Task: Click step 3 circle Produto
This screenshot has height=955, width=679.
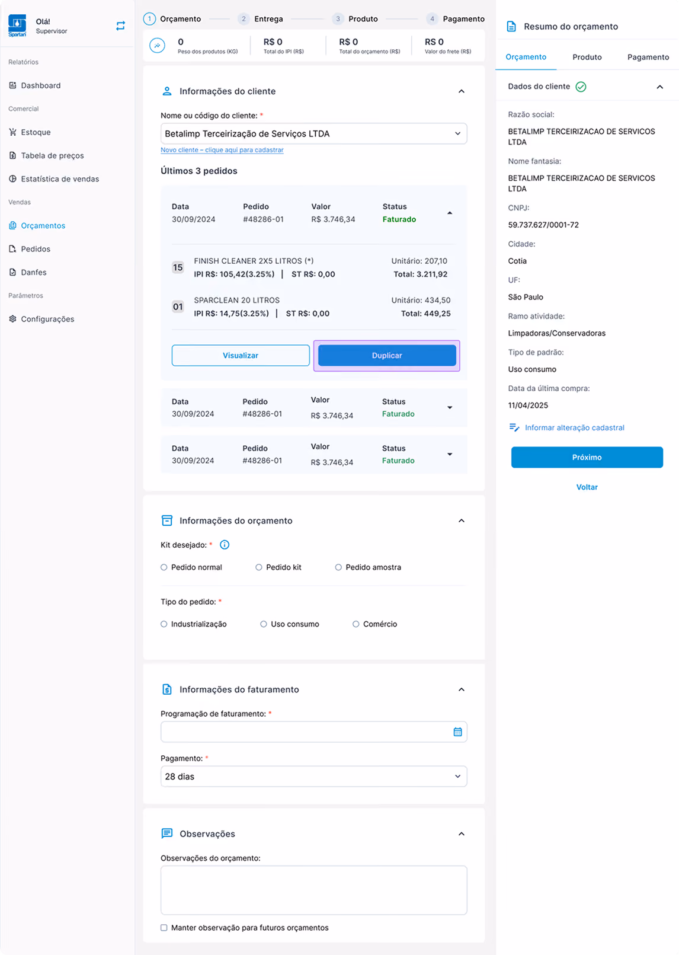Action: pyautogui.click(x=338, y=19)
